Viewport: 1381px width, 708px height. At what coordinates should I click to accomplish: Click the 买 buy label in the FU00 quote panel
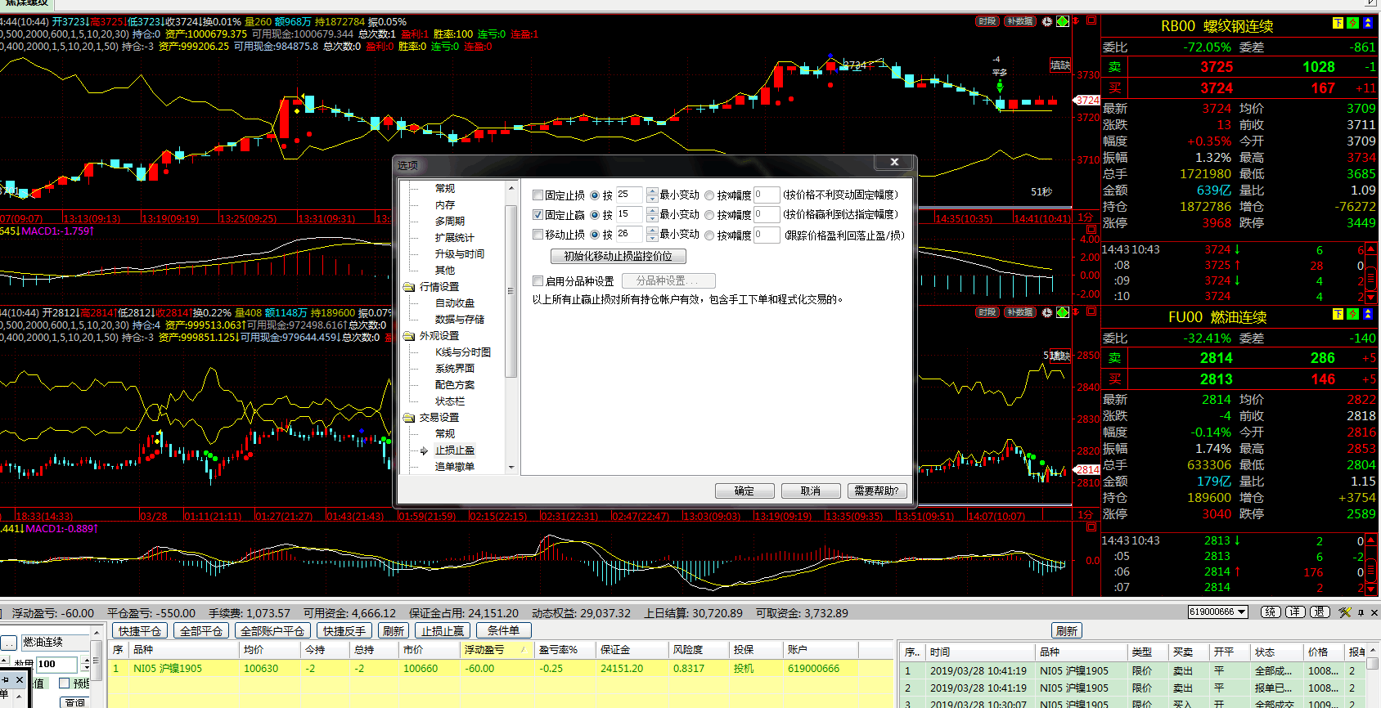pos(1115,379)
